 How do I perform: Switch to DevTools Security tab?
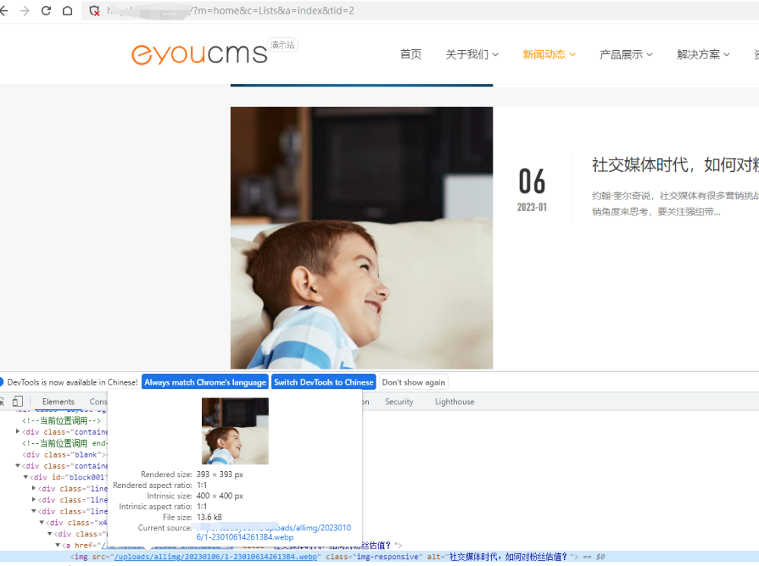399,401
